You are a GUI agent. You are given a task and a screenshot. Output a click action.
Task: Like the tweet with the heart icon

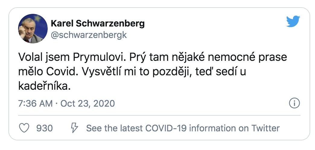point(24,128)
